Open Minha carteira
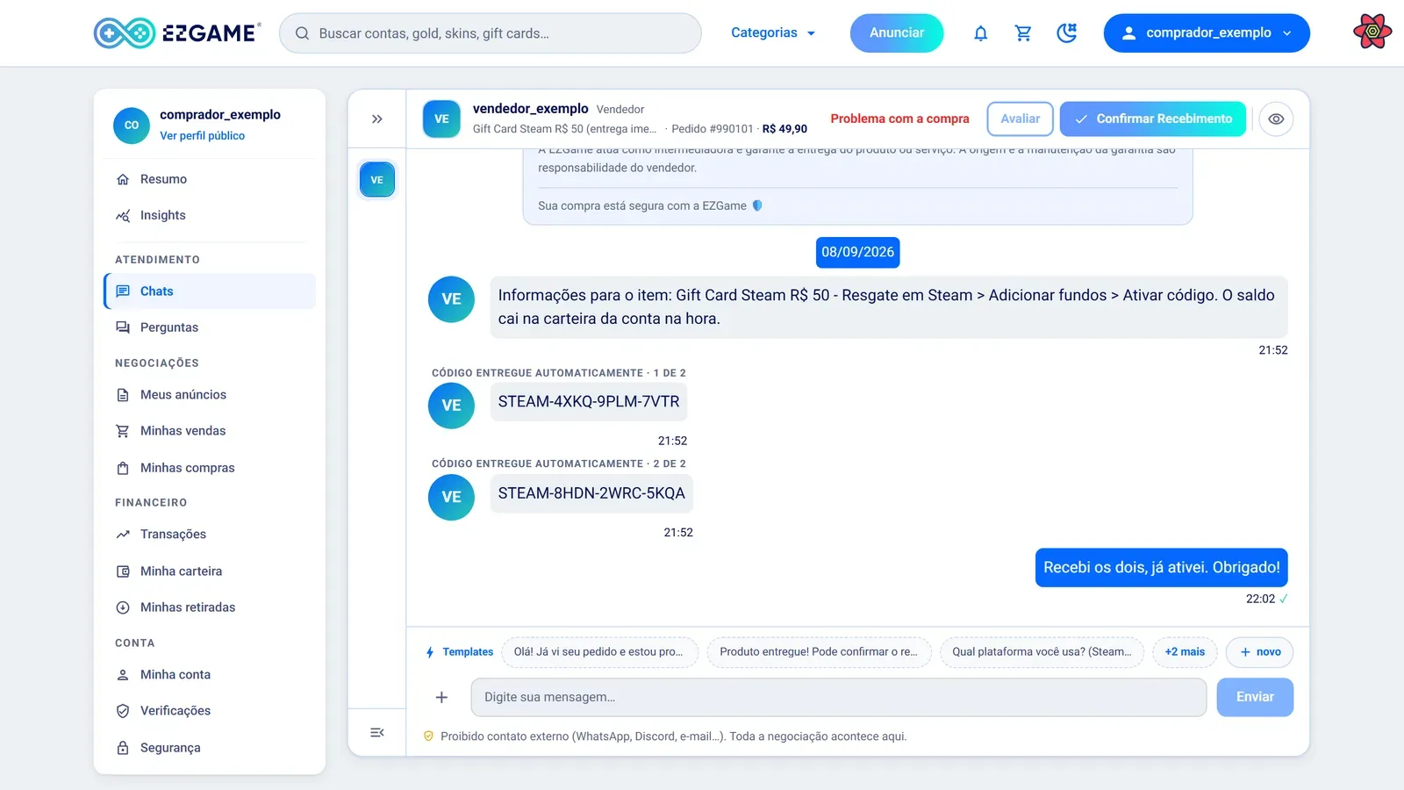1404x790 pixels. (x=210, y=571)
